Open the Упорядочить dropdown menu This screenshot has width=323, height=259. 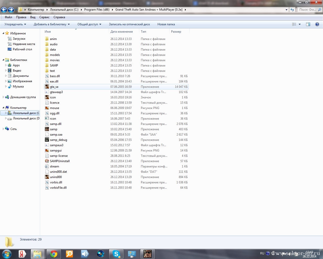coord(15,24)
